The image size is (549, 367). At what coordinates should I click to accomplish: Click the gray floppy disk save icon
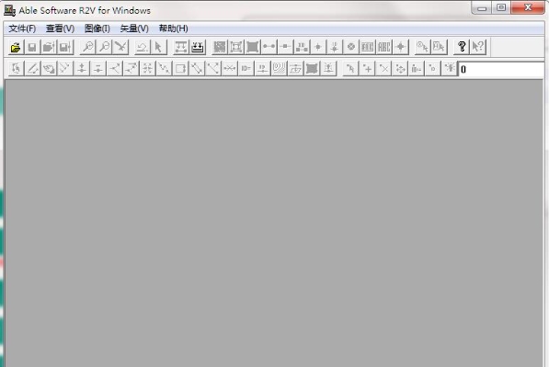pyautogui.click(x=32, y=47)
